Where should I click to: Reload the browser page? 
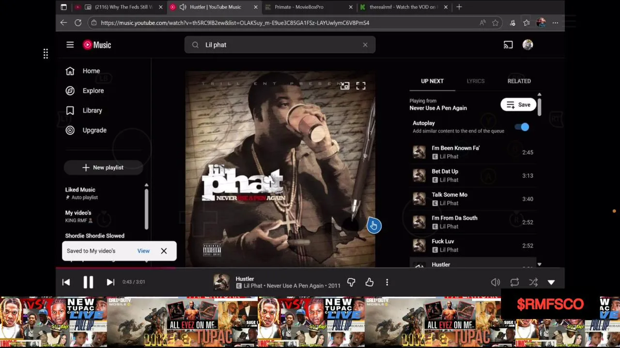[78, 23]
